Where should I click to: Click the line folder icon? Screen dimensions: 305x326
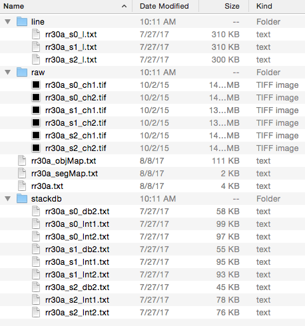coord(22,21)
